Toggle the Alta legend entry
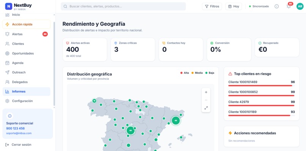Image resolution: width=306 pixels, height=151 pixels. point(185,73)
